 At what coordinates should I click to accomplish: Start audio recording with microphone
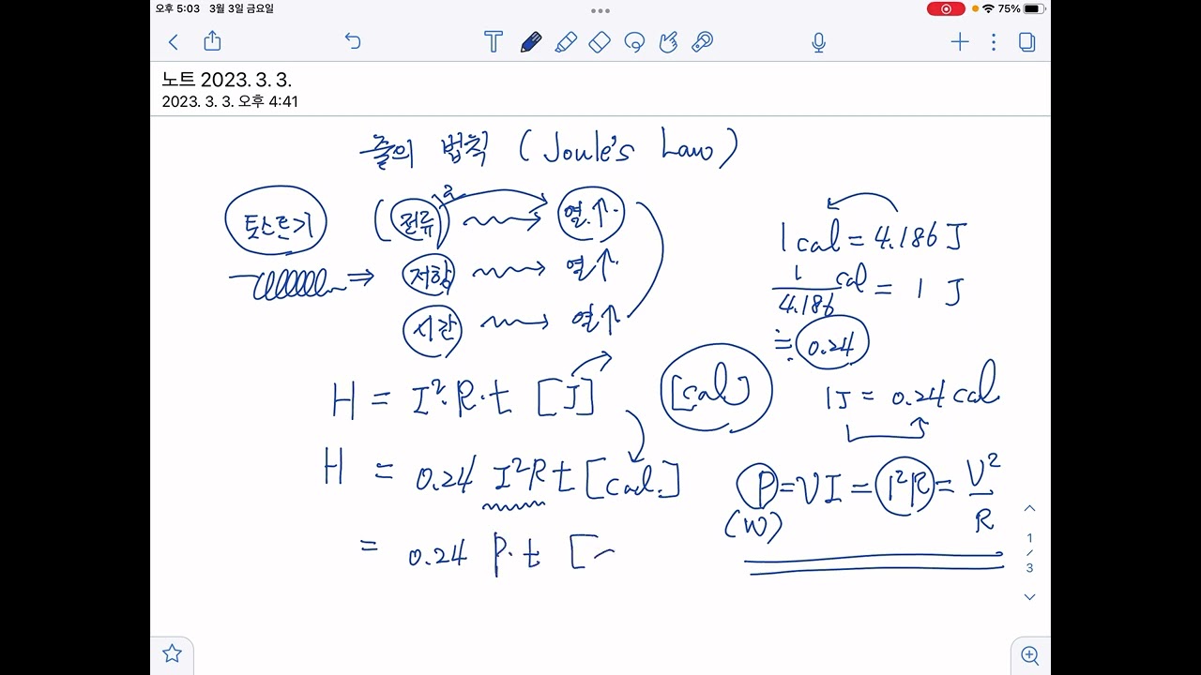818,42
